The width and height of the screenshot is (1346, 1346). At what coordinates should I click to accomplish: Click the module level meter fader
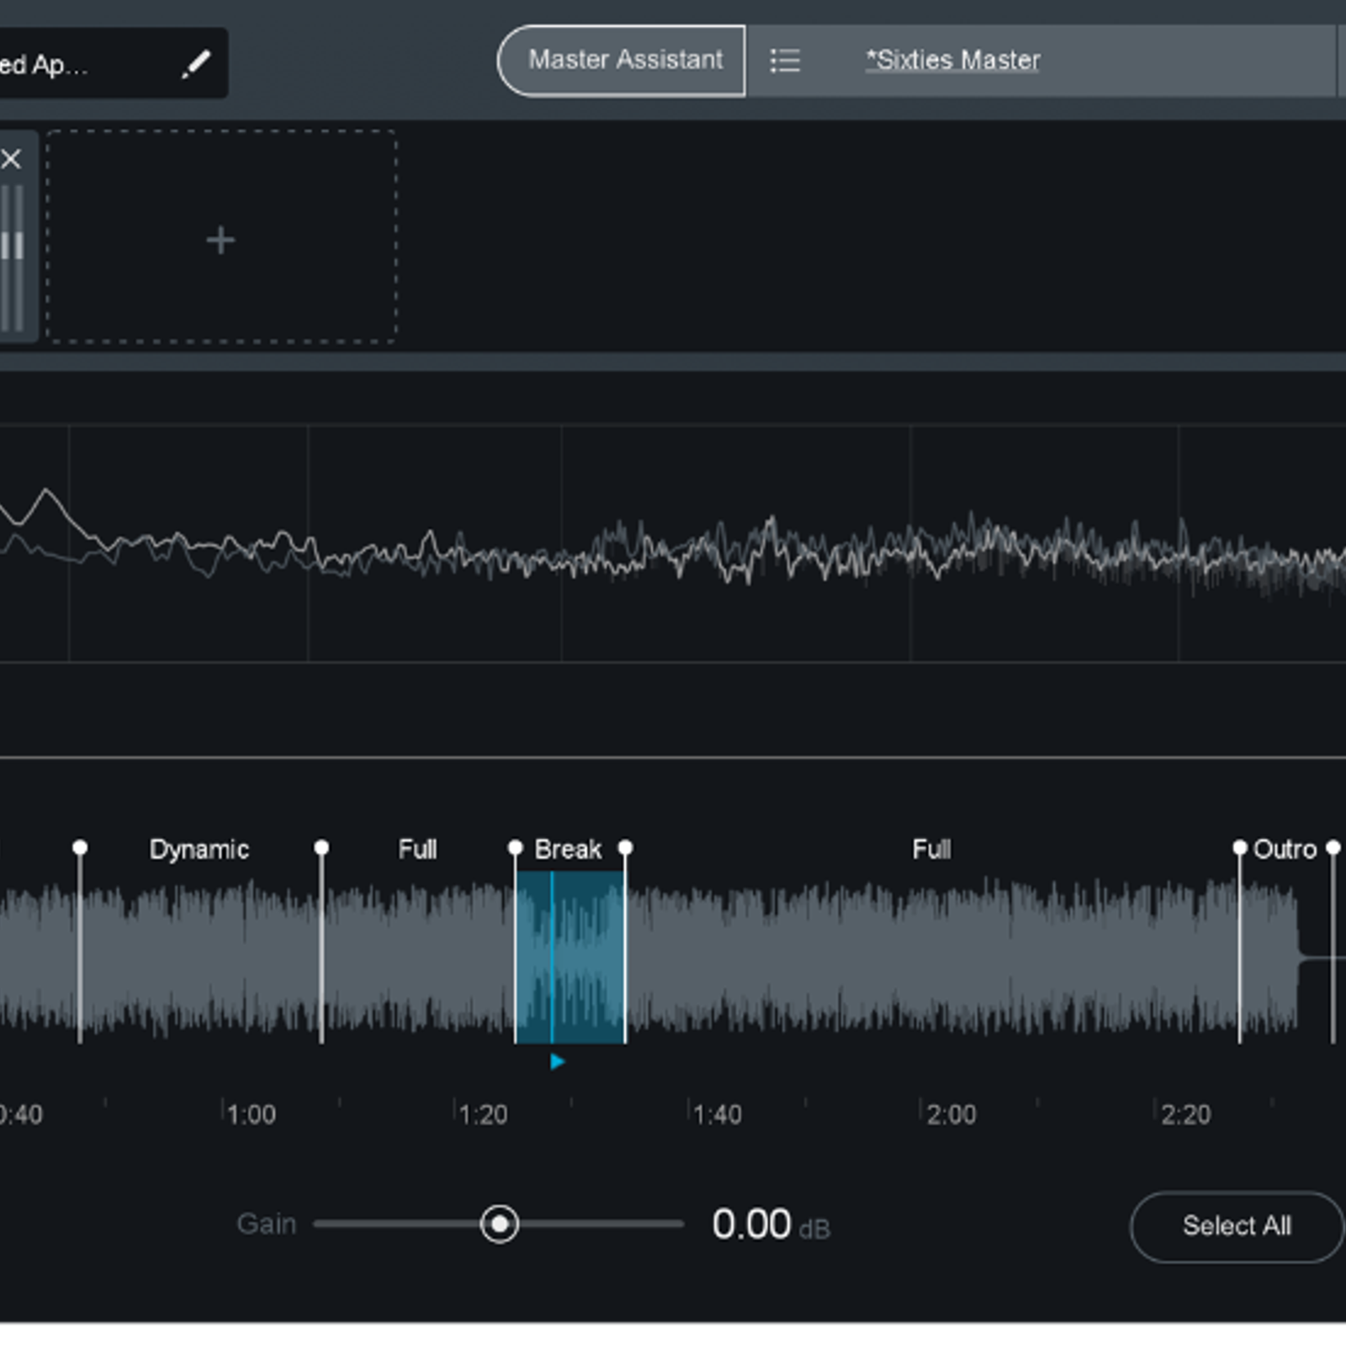coord(12,246)
